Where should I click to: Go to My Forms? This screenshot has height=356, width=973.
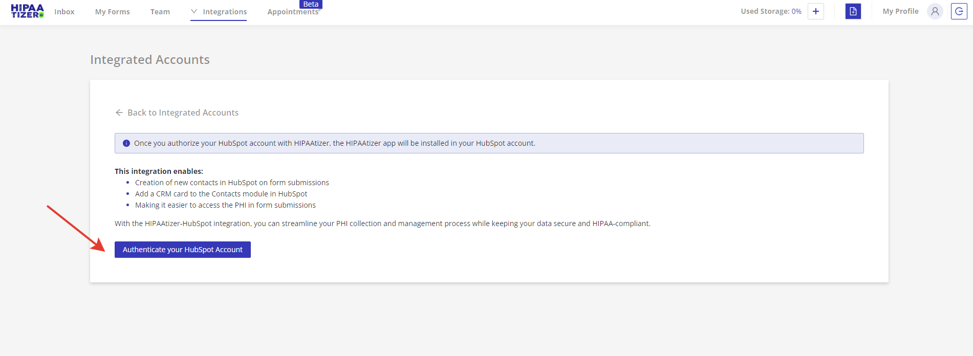coord(112,12)
